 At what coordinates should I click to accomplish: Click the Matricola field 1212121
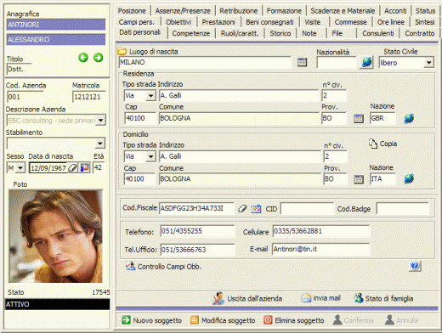coord(89,97)
